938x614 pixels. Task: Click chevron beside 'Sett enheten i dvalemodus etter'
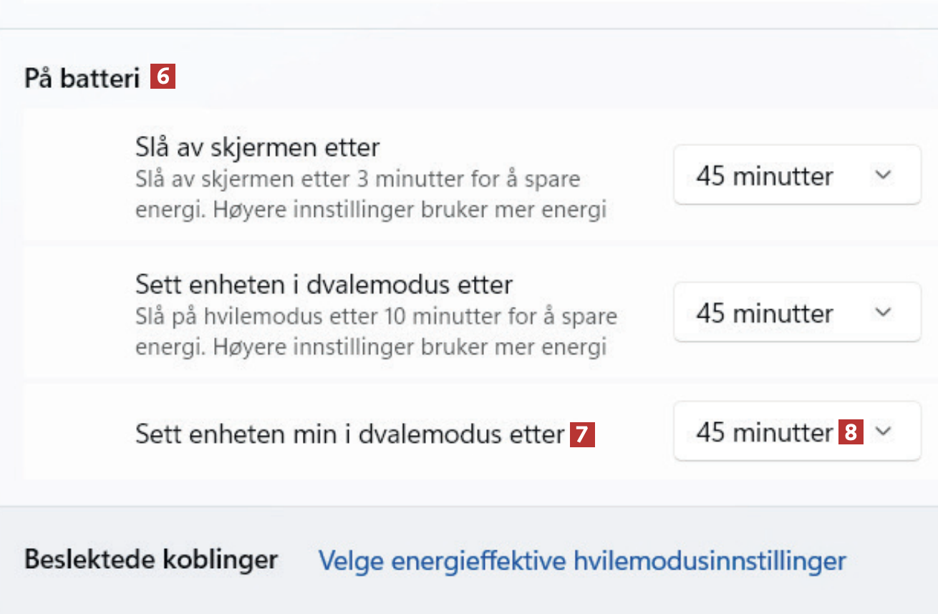click(884, 313)
